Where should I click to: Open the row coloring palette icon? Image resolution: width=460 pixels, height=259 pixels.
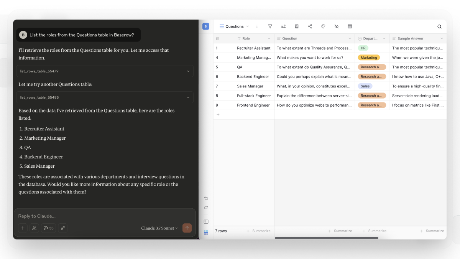(x=323, y=26)
